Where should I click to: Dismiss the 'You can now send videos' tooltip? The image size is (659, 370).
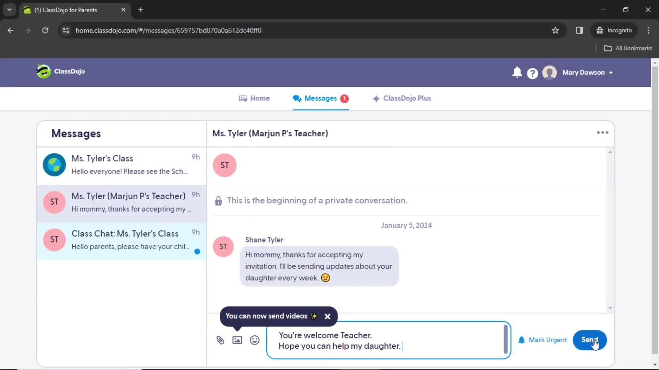tap(327, 317)
